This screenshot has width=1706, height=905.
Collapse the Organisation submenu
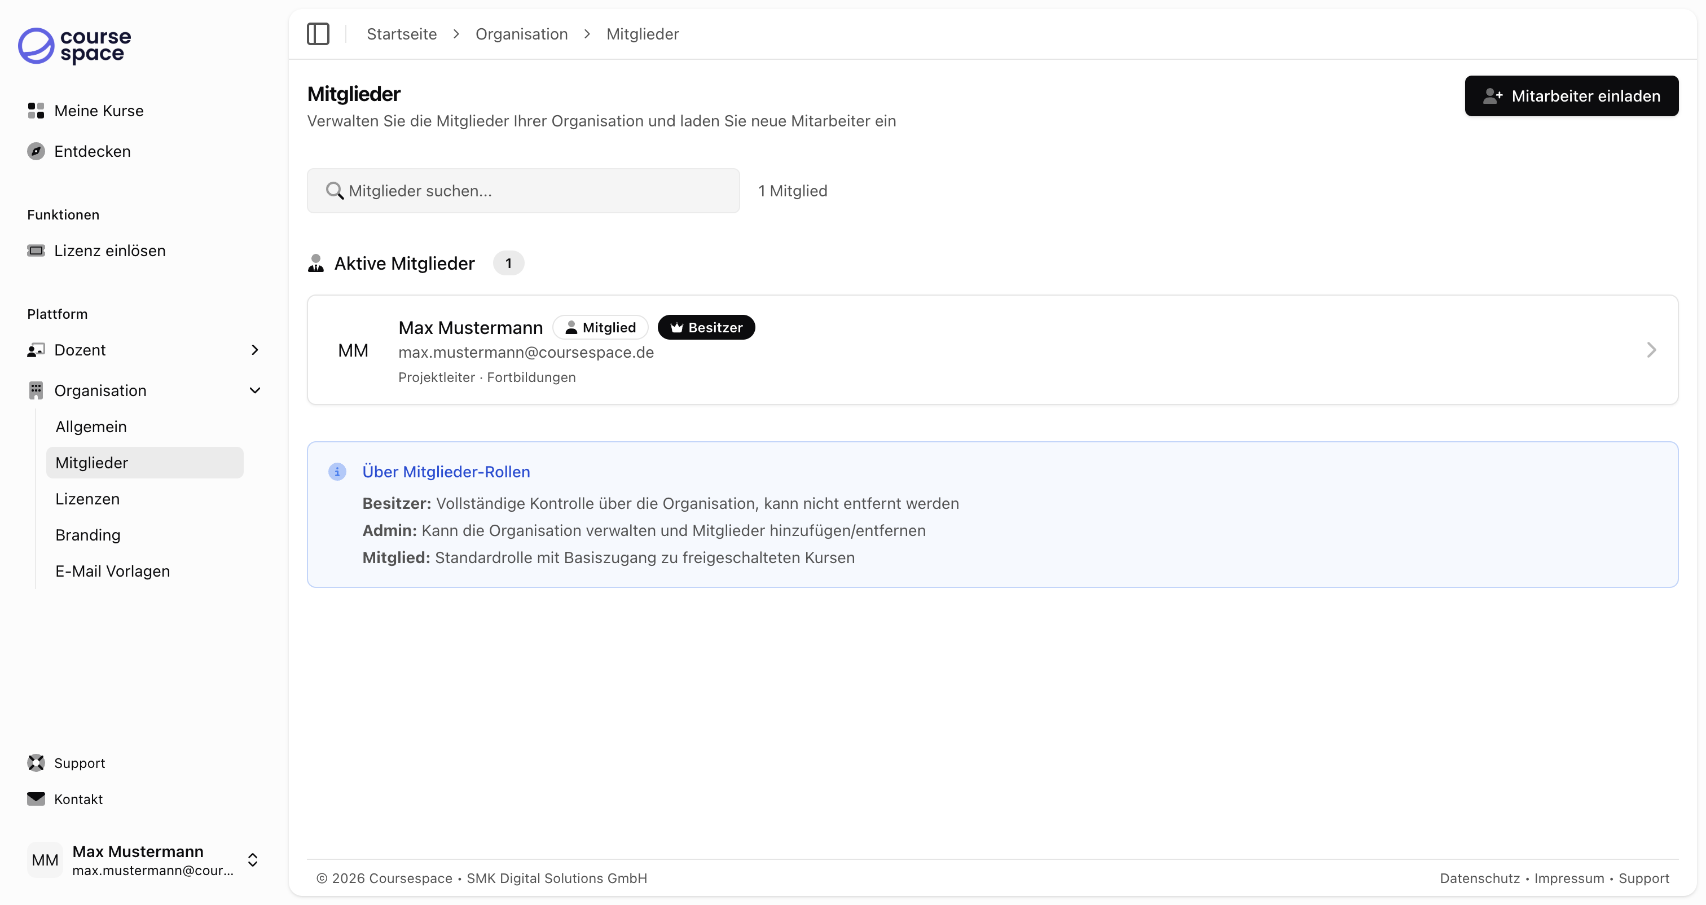coord(255,390)
